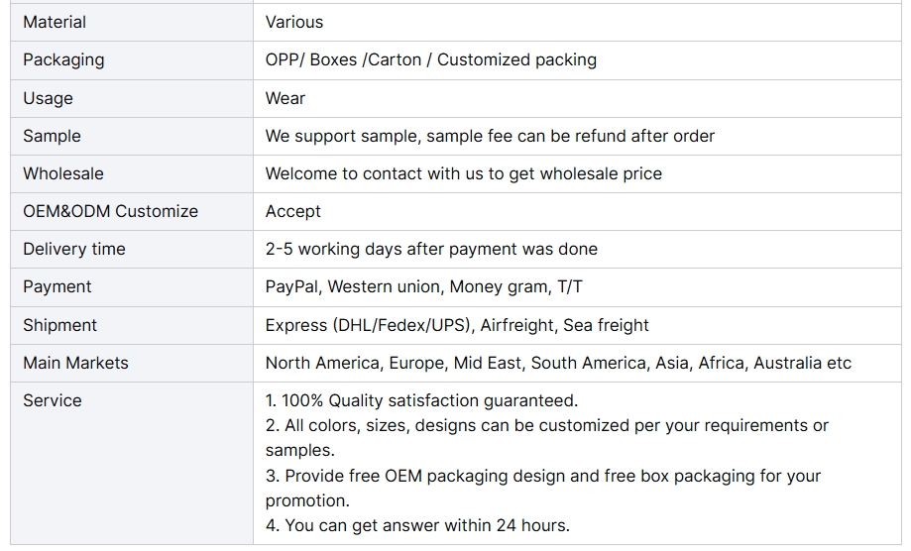Click the Material row label
Image resolution: width=911 pixels, height=551 pixels.
click(55, 22)
